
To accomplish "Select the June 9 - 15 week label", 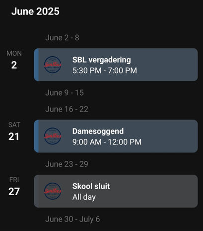I will tap(65, 93).
